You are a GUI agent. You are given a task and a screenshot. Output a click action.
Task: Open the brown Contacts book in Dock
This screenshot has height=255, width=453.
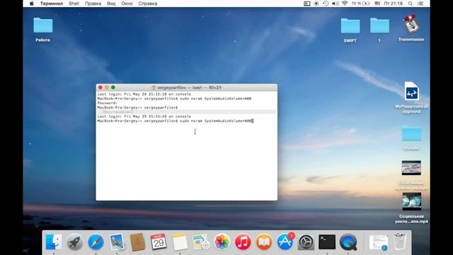[137, 242]
